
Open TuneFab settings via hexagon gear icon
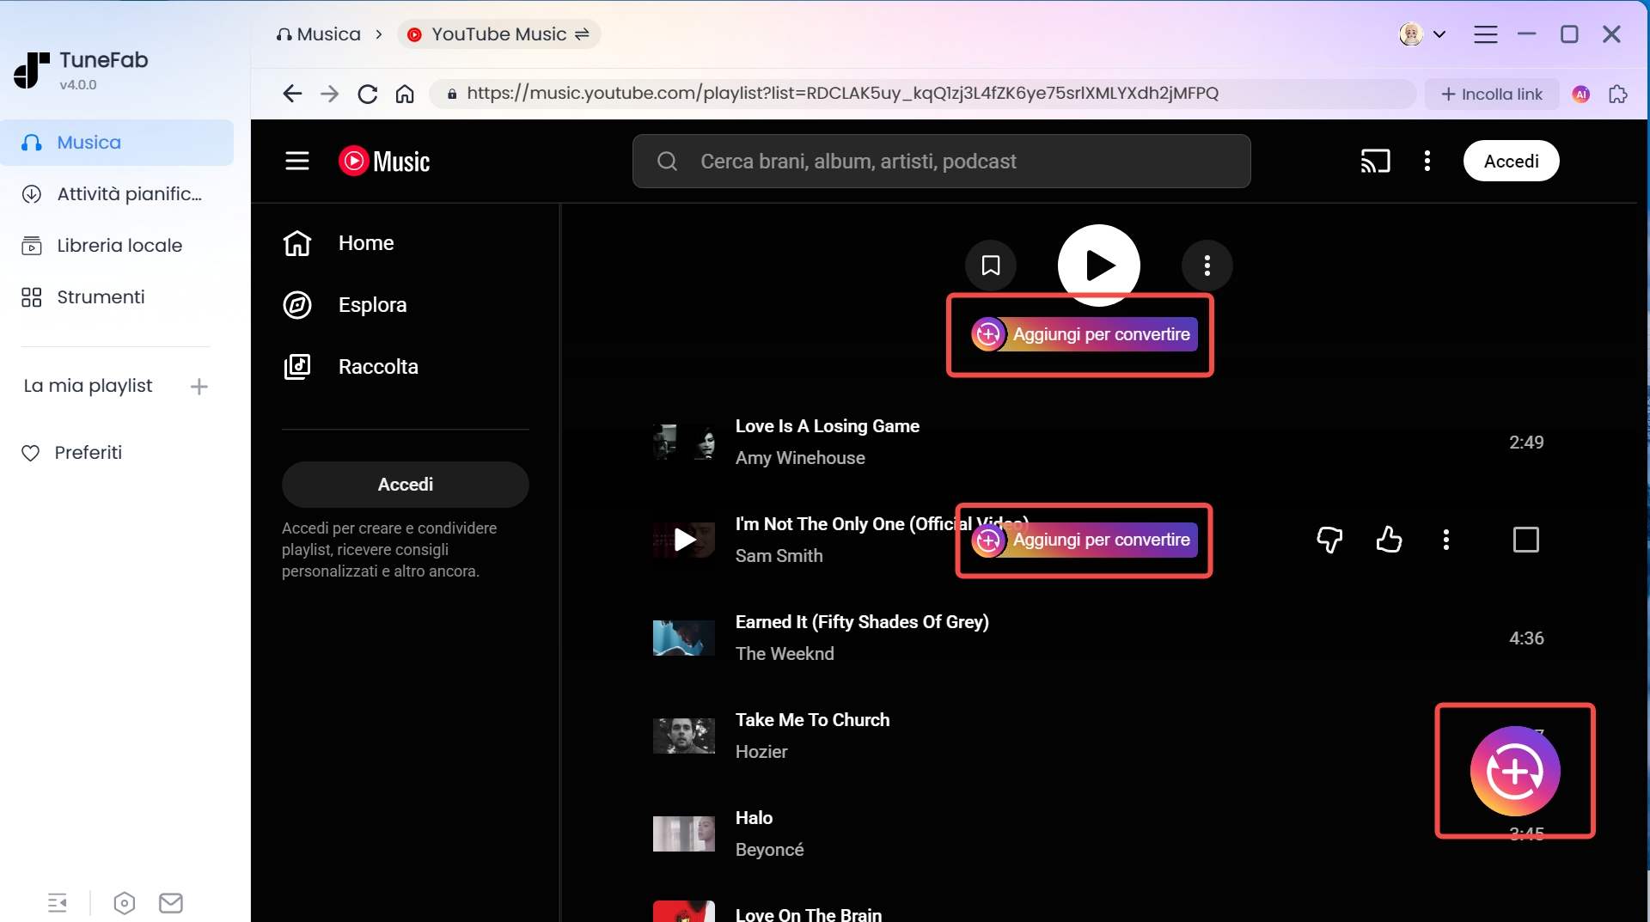pos(124,902)
